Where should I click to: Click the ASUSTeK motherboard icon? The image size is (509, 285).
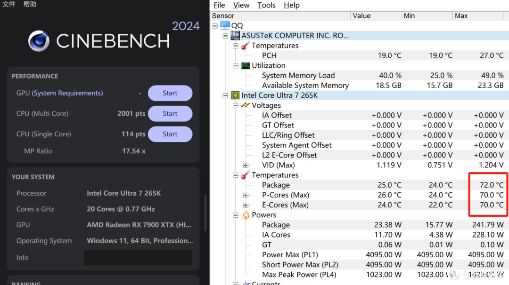235,35
